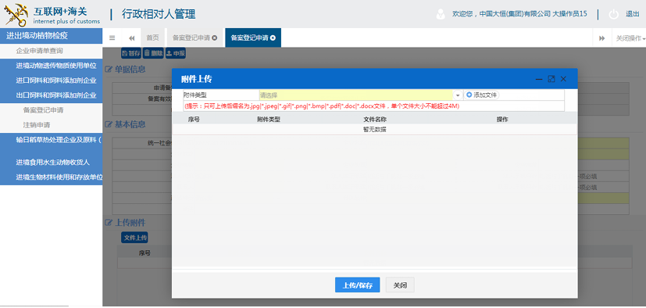Click the 删除 toolbar button

[153, 53]
